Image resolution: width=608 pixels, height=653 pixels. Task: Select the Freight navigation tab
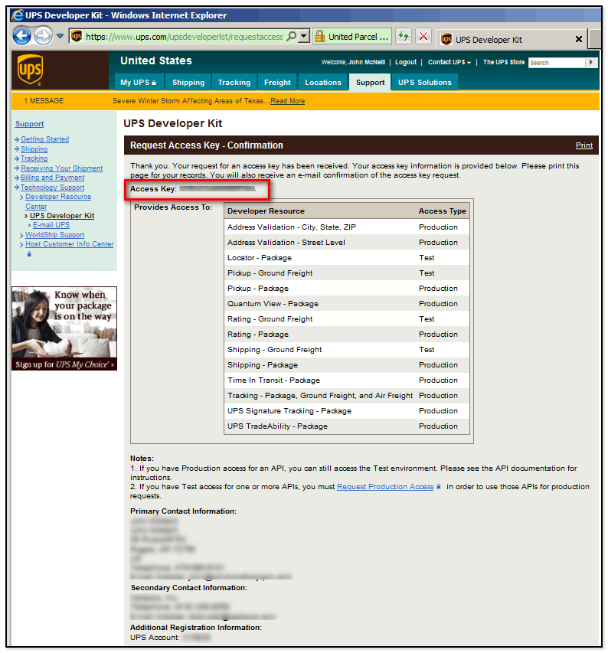click(277, 83)
